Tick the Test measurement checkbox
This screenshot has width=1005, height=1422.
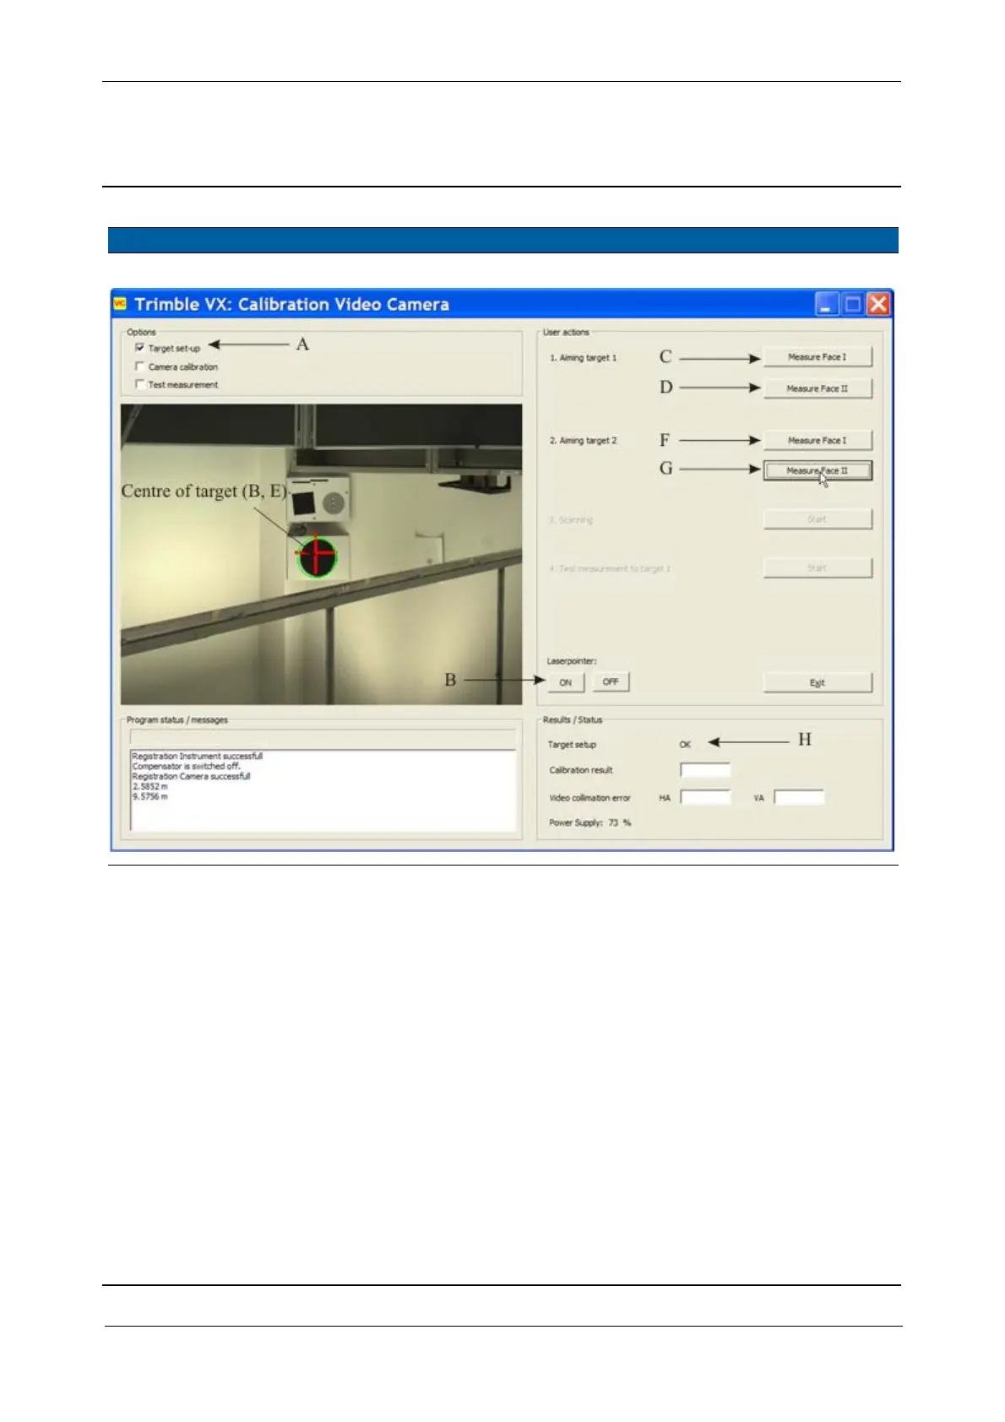coord(139,384)
